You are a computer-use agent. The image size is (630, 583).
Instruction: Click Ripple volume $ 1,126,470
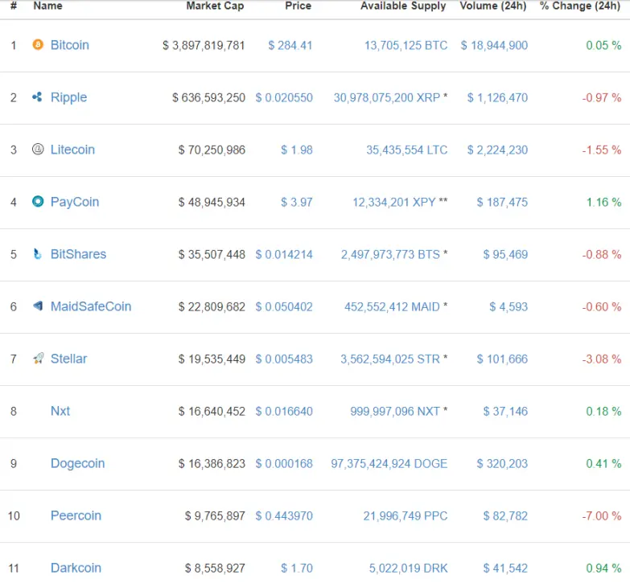(x=497, y=97)
